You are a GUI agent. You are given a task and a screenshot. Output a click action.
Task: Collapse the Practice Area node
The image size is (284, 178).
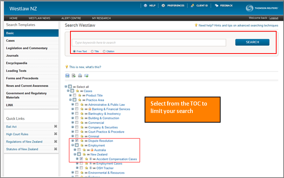click(x=70, y=100)
